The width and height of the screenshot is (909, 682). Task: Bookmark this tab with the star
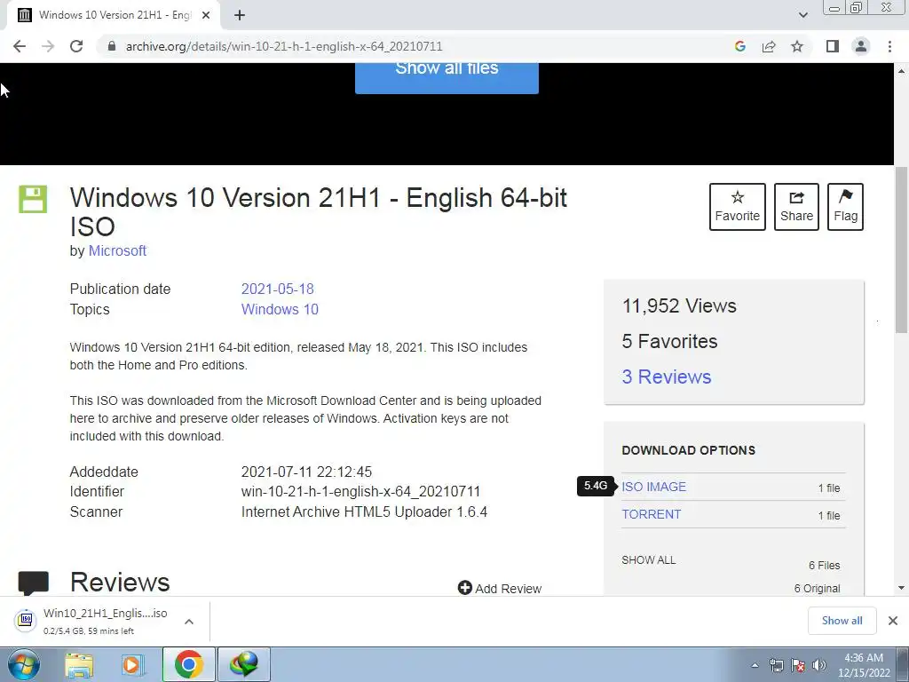coord(797,46)
